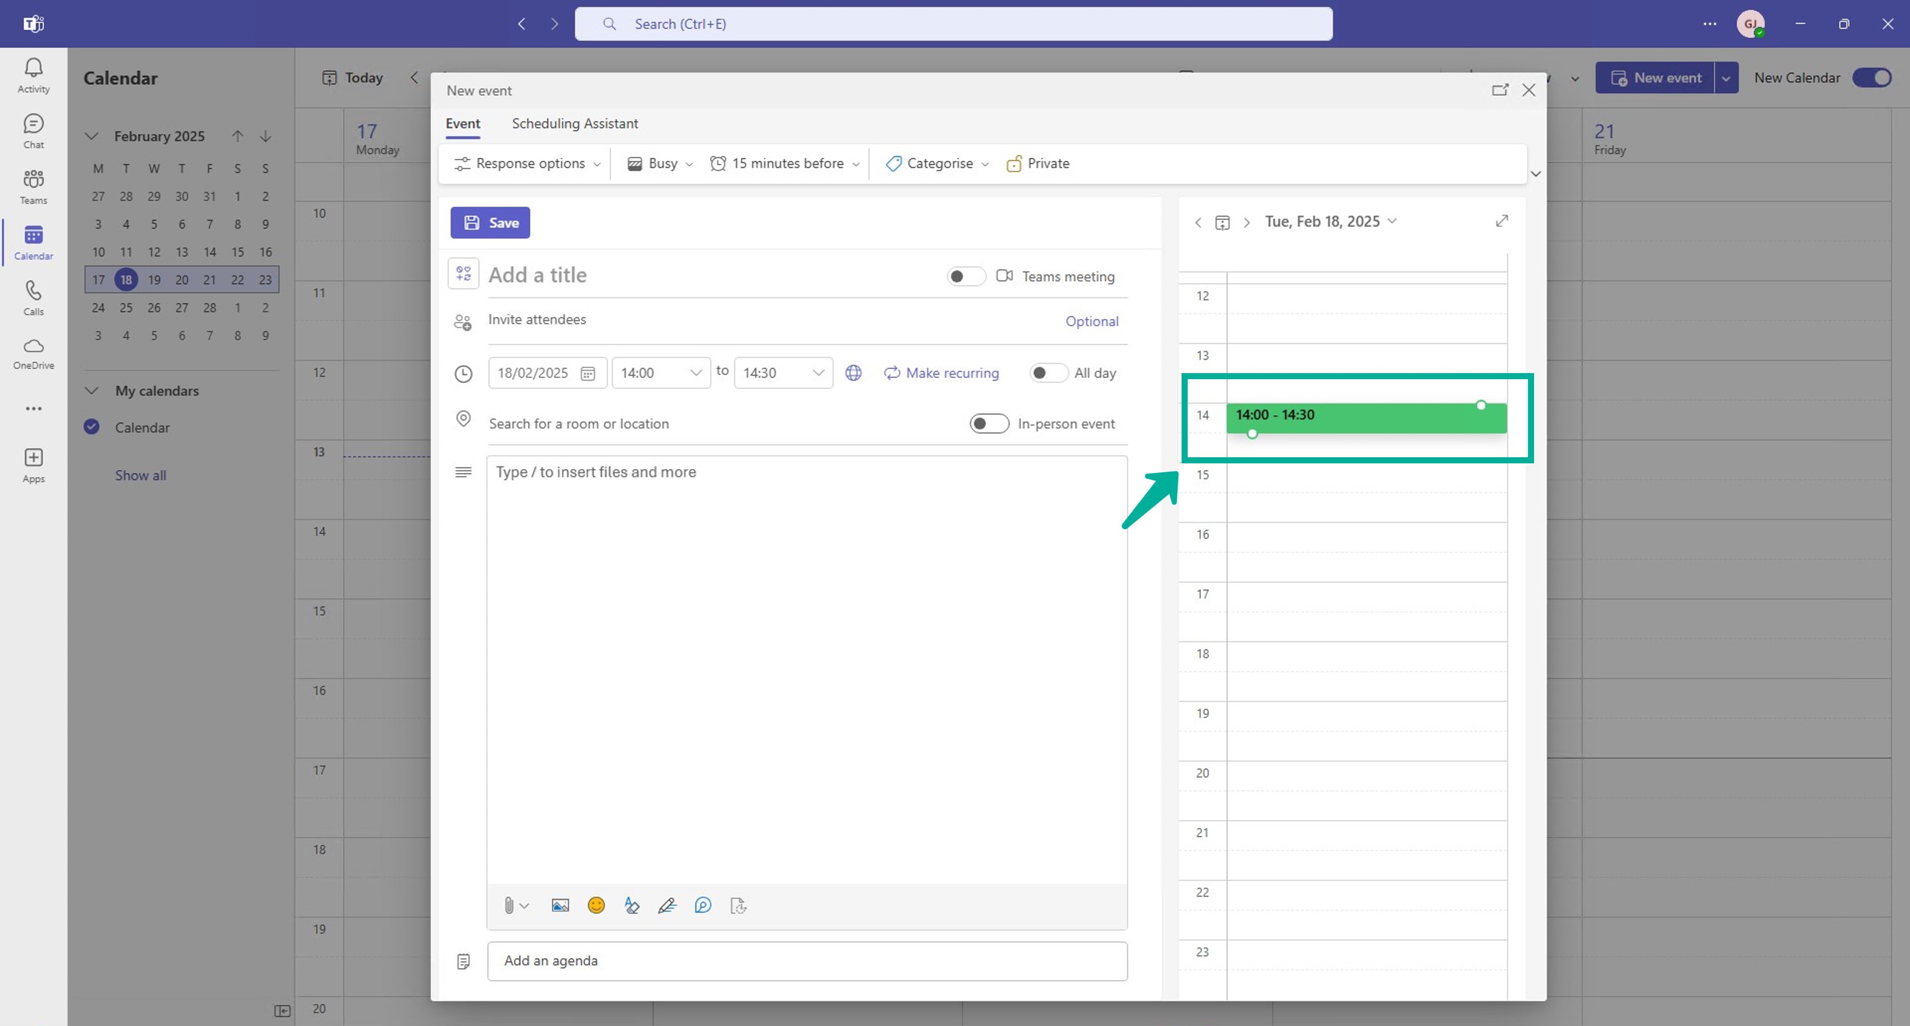Click Show all calendars link
The height and width of the screenshot is (1026, 1910).
[140, 475]
